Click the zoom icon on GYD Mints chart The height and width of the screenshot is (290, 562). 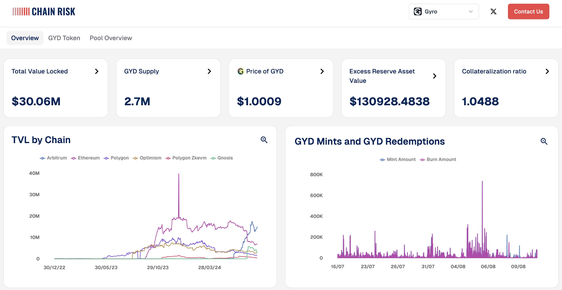click(x=544, y=141)
